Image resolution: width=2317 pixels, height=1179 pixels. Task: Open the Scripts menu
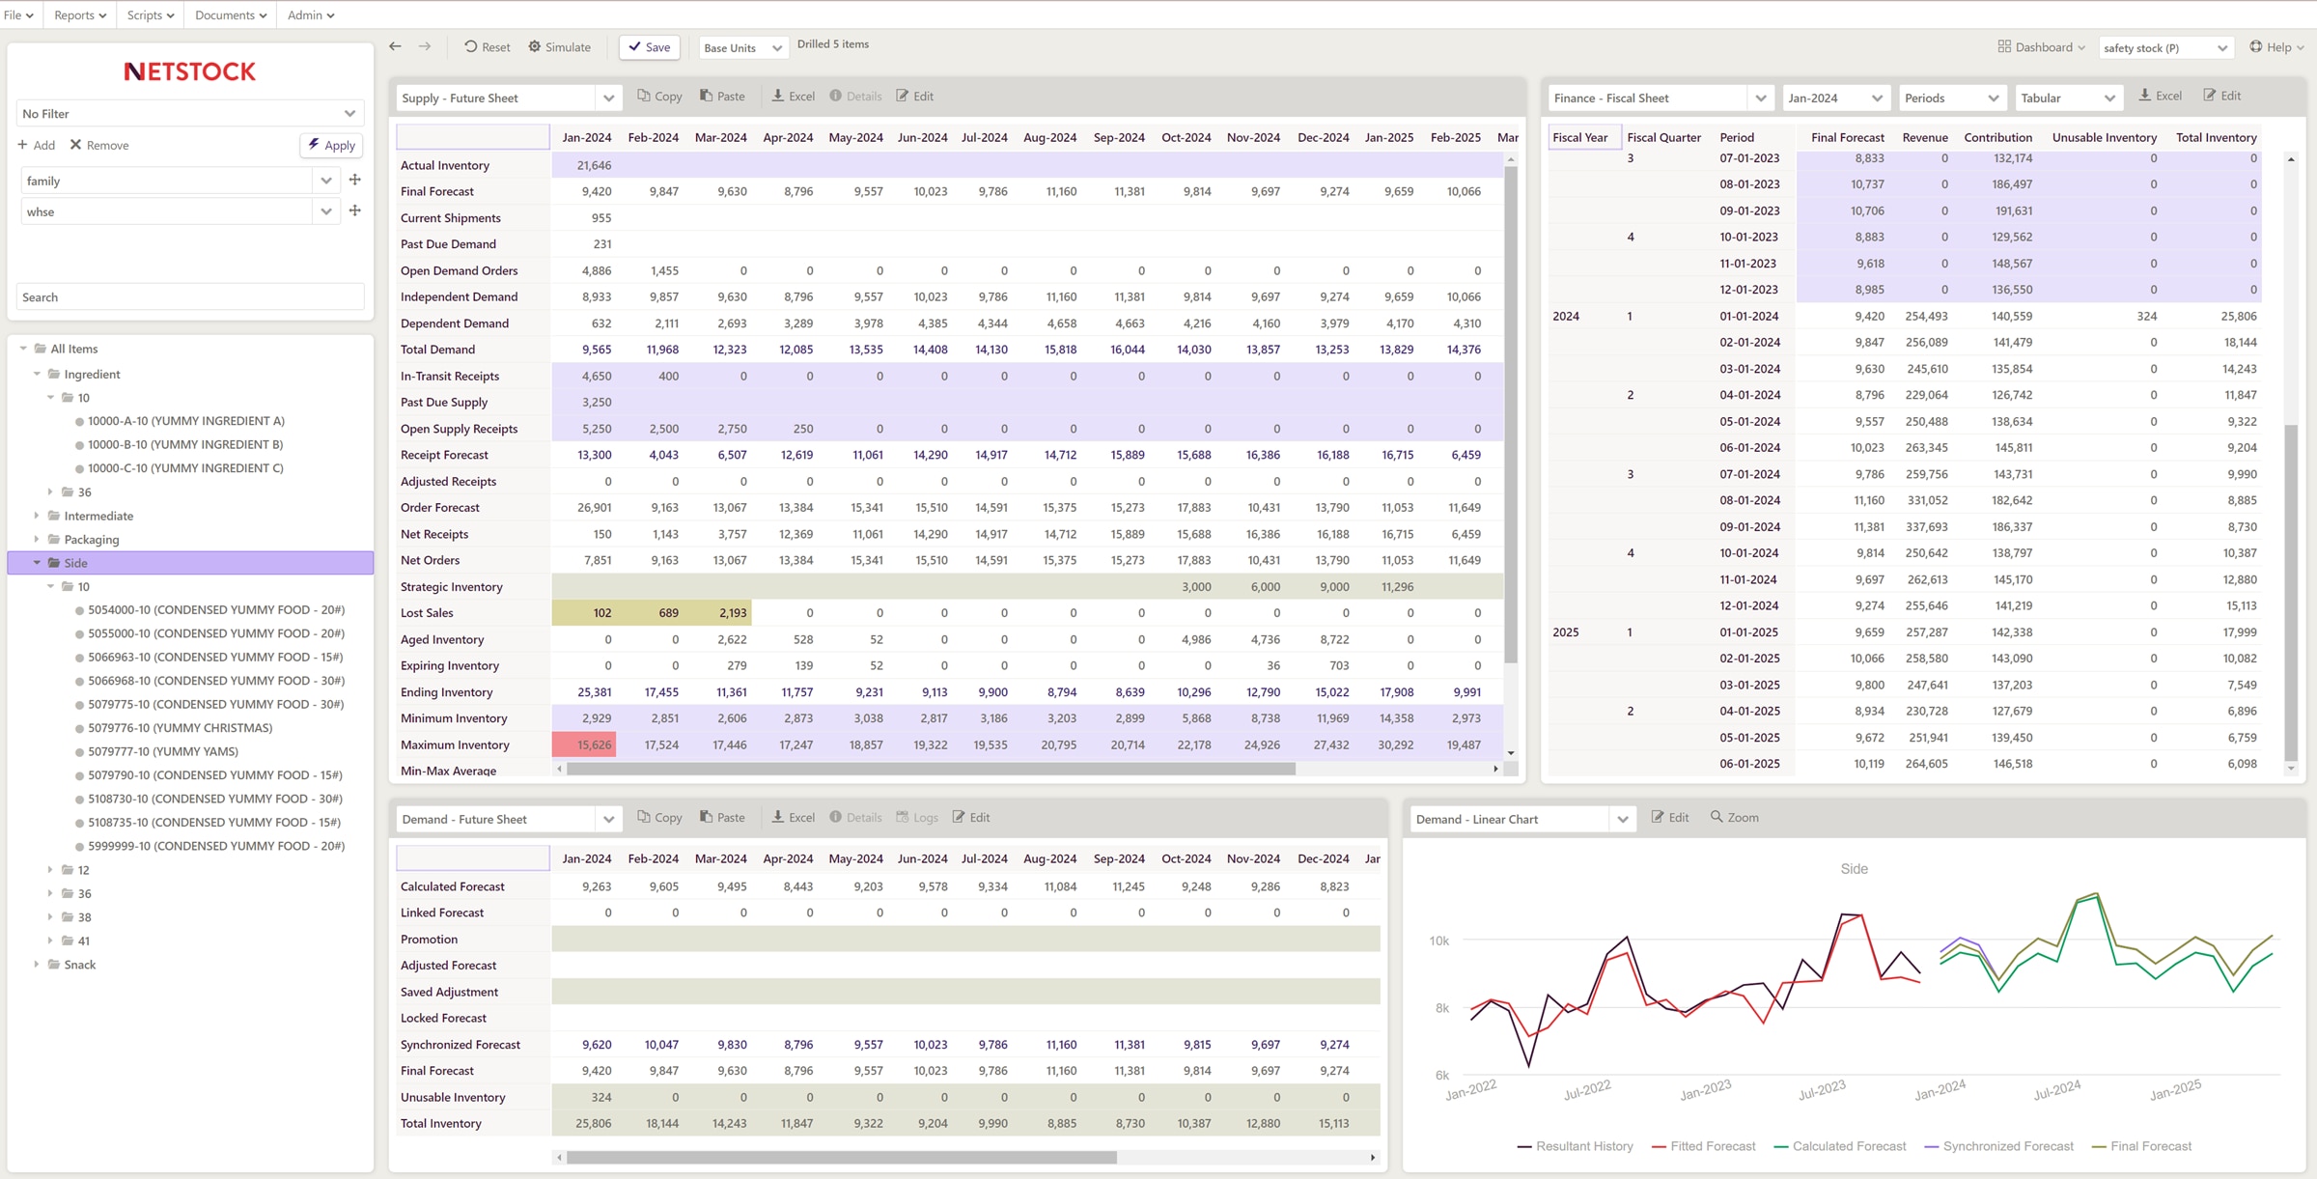coord(151,14)
